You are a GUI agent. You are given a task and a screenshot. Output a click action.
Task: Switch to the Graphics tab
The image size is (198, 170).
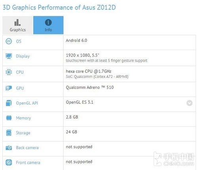18,25
